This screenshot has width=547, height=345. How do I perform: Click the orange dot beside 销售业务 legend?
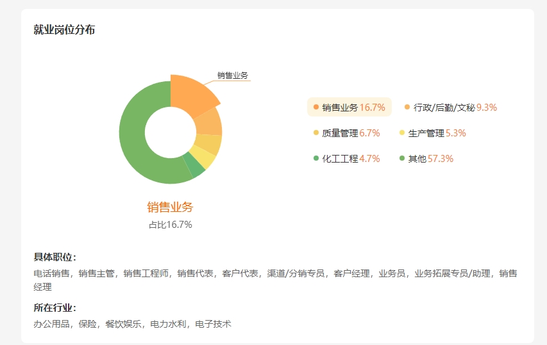pos(316,108)
